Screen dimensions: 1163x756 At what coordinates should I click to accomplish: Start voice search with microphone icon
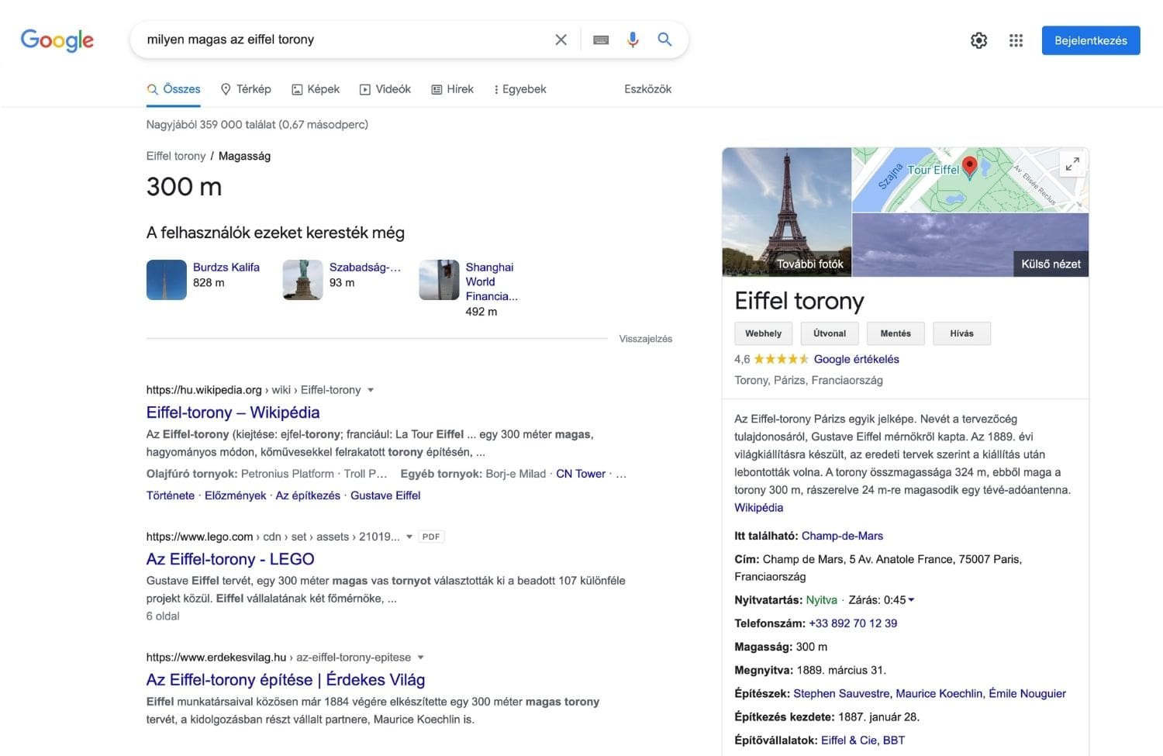coord(633,40)
